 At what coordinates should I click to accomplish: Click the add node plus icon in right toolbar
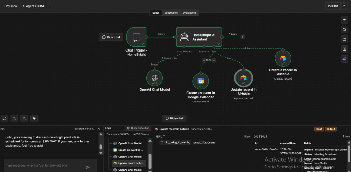(344, 19)
